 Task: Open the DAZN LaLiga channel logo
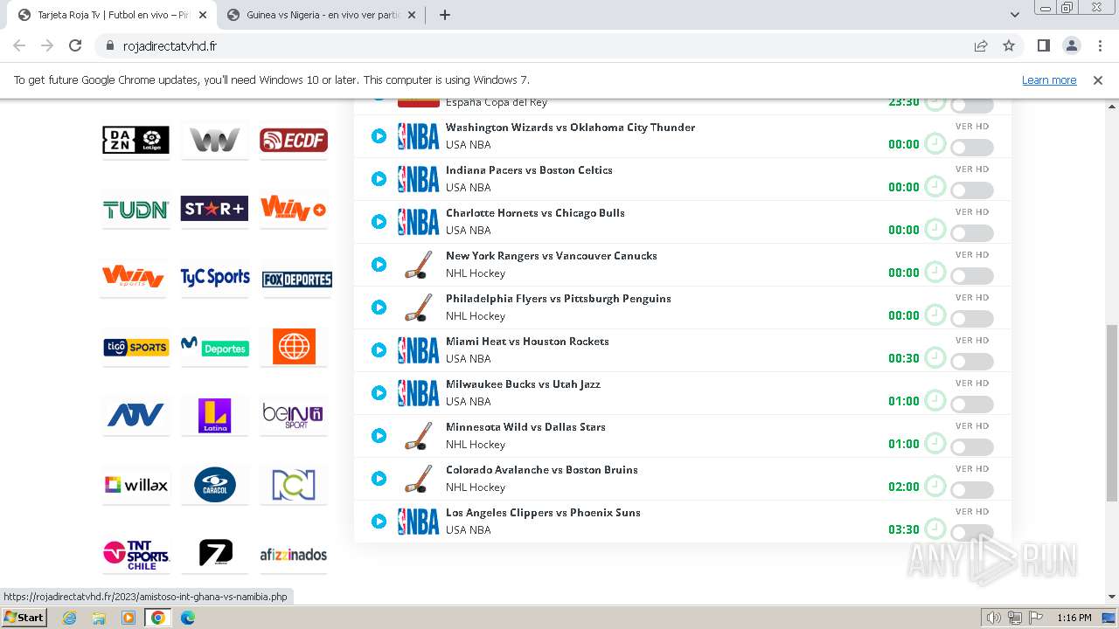tap(136, 140)
